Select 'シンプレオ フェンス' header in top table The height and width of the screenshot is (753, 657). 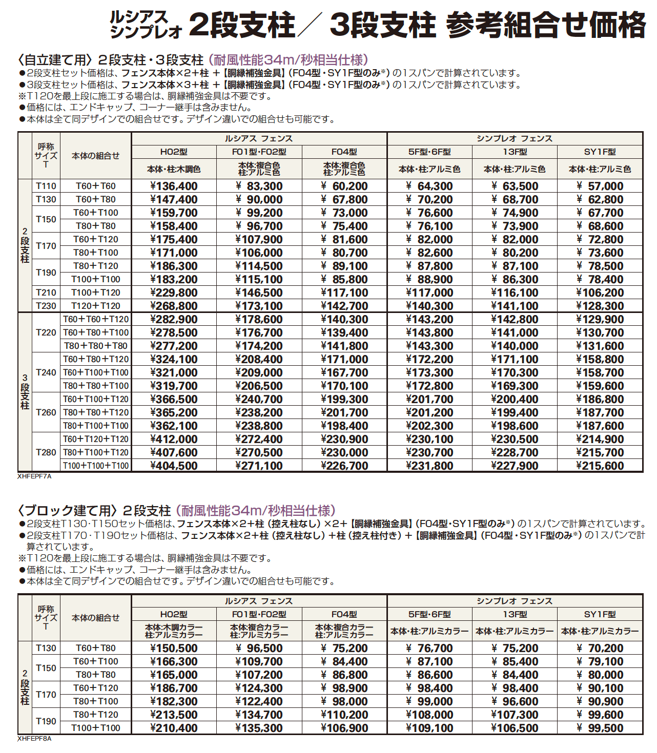pyautogui.click(x=515, y=138)
